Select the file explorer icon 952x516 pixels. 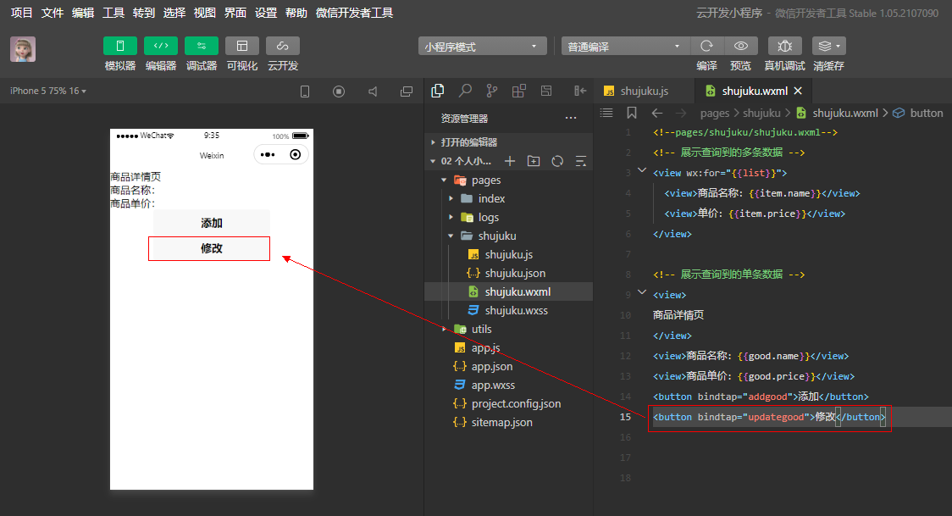[x=437, y=91]
